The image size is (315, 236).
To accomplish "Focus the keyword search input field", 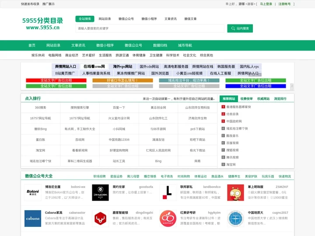I will tap(150, 28).
